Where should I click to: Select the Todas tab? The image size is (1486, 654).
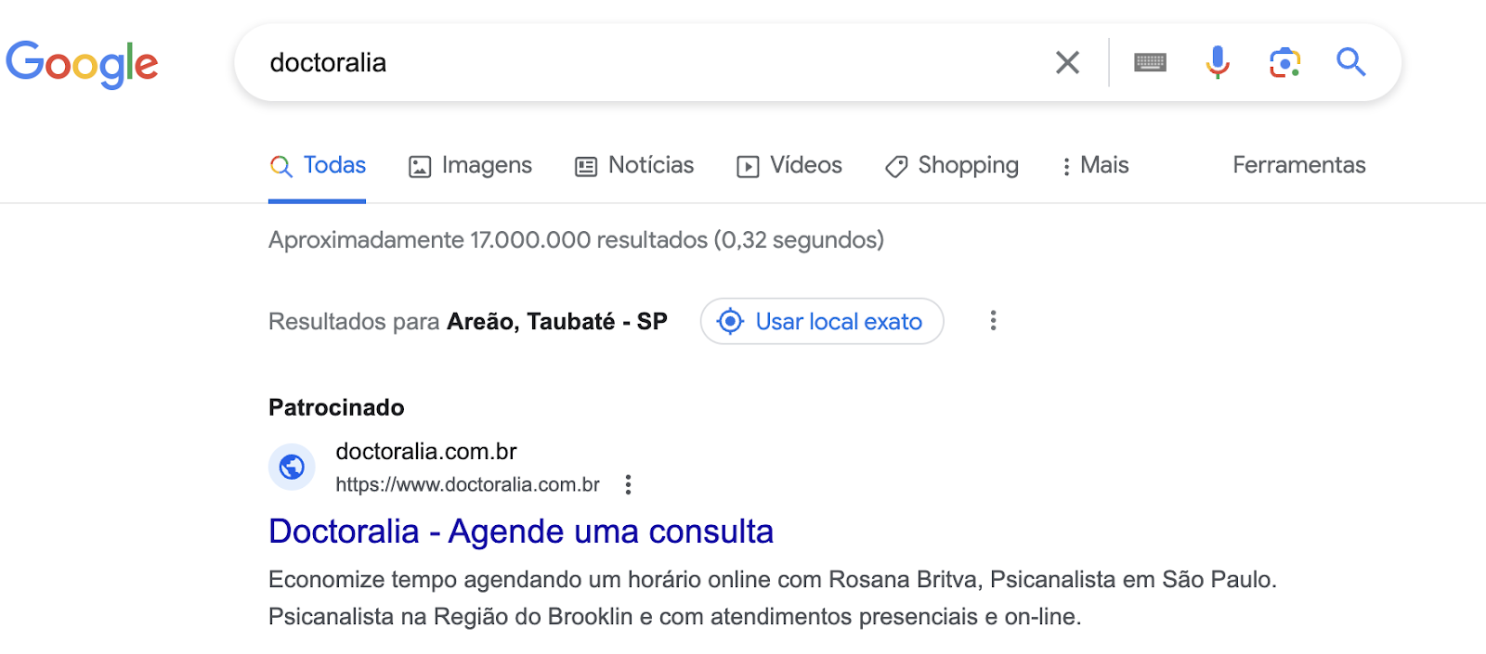tap(318, 165)
